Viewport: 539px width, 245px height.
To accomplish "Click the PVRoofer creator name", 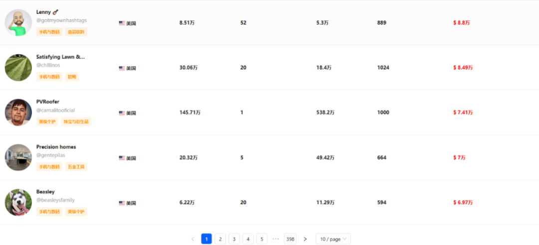I will 48,102.
